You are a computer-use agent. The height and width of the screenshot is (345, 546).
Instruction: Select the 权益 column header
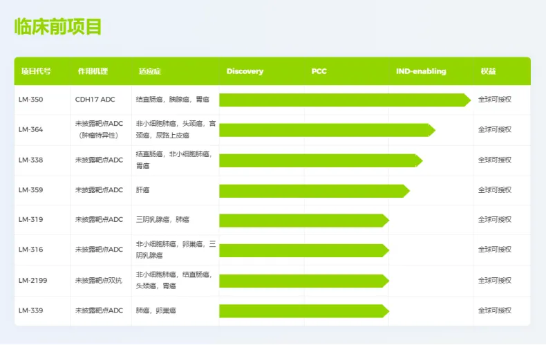pyautogui.click(x=488, y=71)
